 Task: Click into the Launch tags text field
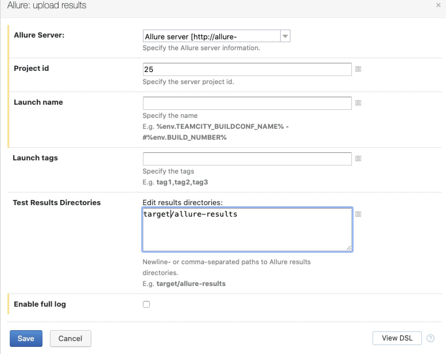(x=247, y=159)
